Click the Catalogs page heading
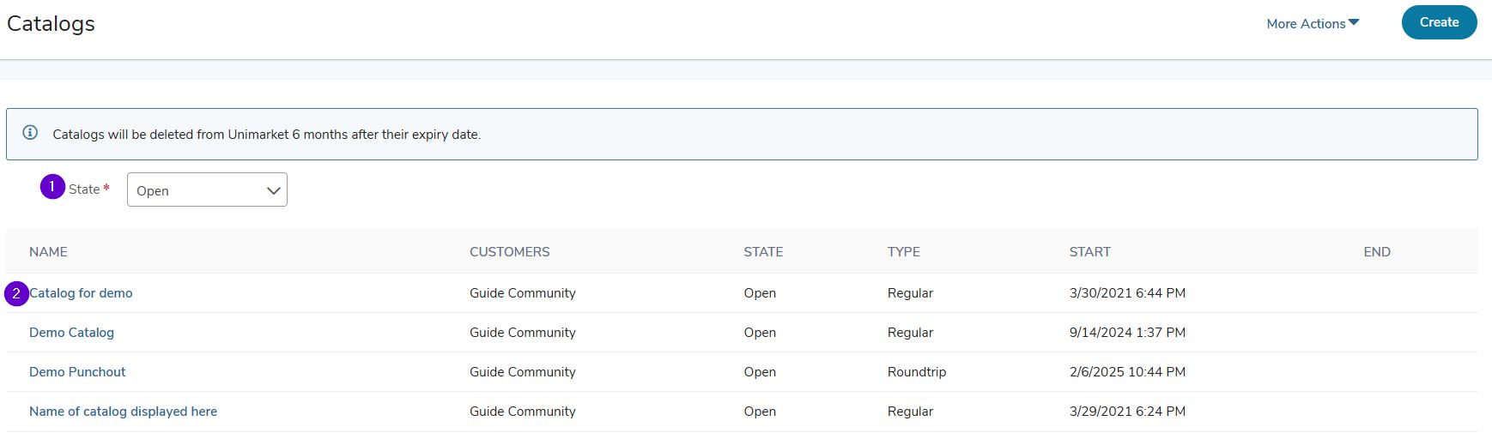Image resolution: width=1492 pixels, height=433 pixels. tap(51, 24)
